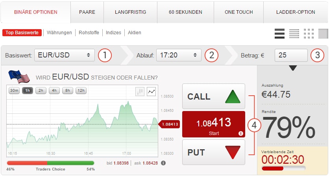The width and height of the screenshot is (329, 176).
Task: Click the 1.08413 price marker on chart
Action: (169, 124)
